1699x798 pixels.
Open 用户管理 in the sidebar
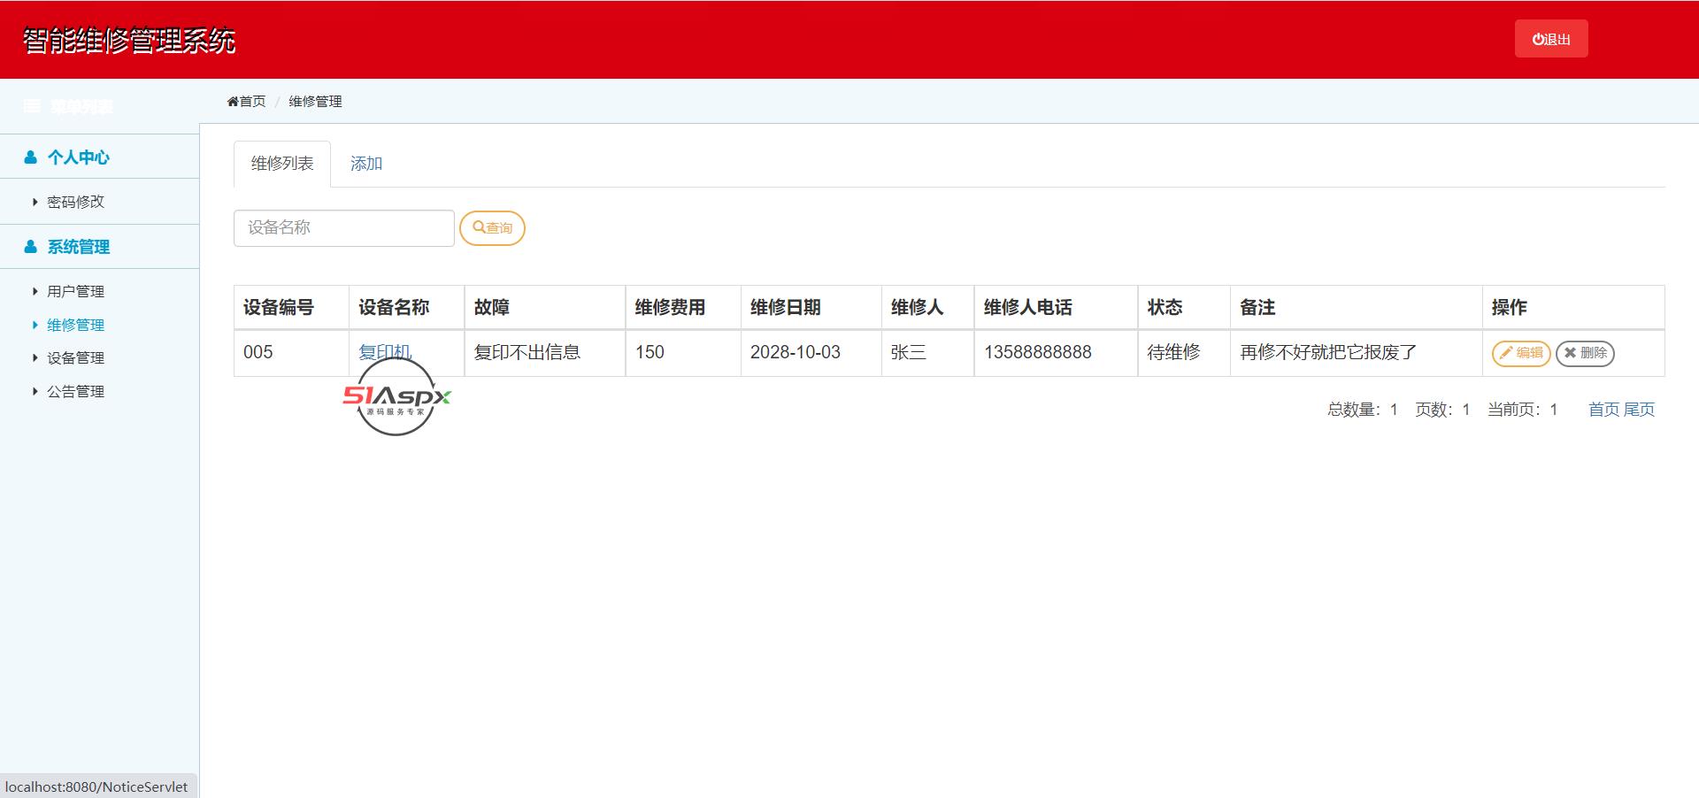tap(75, 291)
